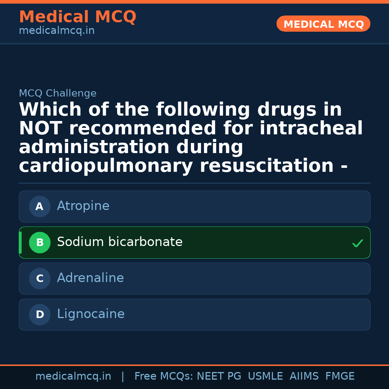Click the letter C option circle
This screenshot has height=389, width=389.
click(40, 278)
